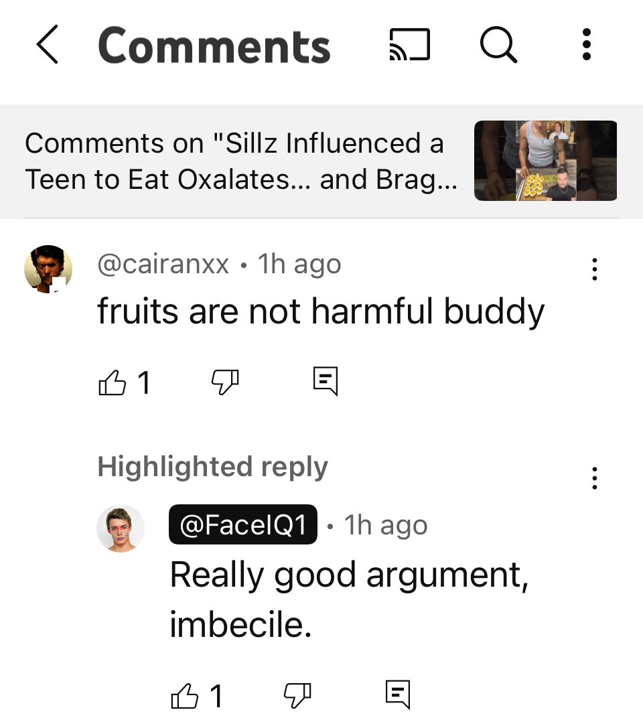This screenshot has width=643, height=728.
Task: Open the @cairanxx profile avatar
Action: point(48,269)
